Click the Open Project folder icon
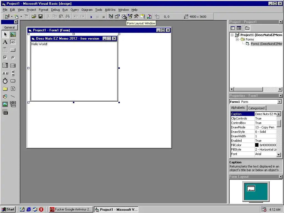The width and height of the screenshot is (284, 213). [34, 16]
